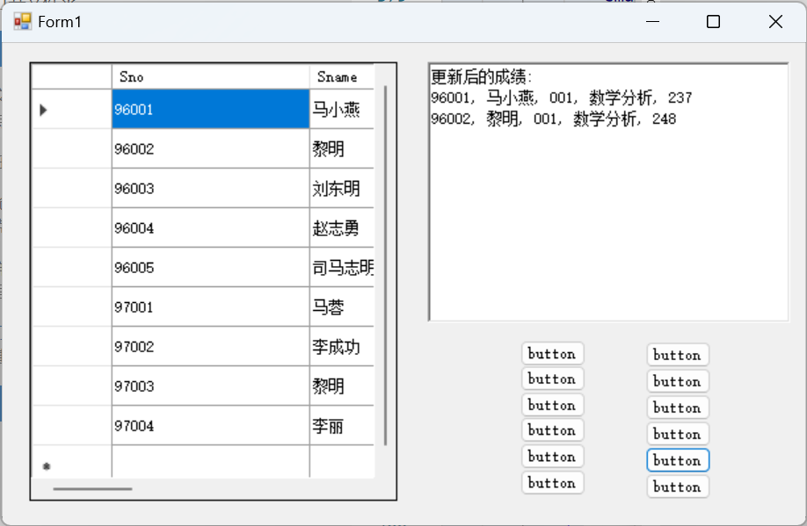Image resolution: width=807 pixels, height=526 pixels.
Task: Click the empty Sno cell in new row
Action: pyautogui.click(x=210, y=462)
